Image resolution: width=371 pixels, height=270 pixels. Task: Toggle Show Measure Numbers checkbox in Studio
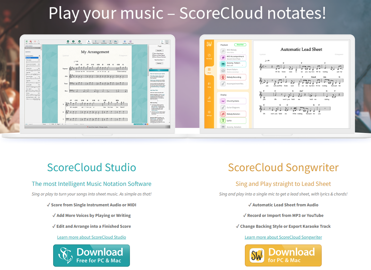pos(153,57)
